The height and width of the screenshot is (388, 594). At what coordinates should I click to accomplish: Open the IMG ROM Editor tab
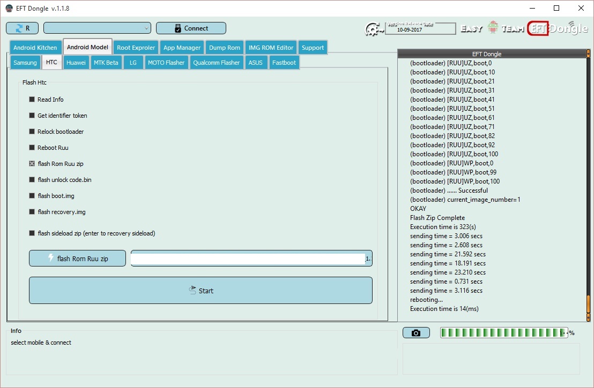point(271,48)
